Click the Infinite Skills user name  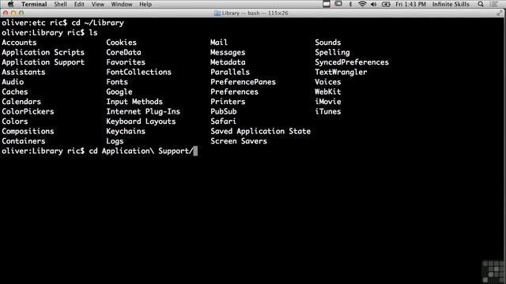point(451,4)
